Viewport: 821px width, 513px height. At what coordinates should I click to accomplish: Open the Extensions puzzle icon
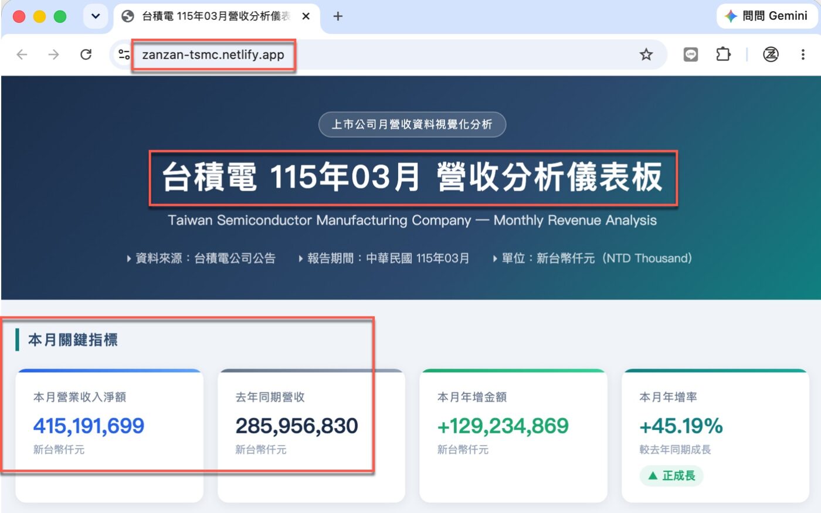coord(723,55)
